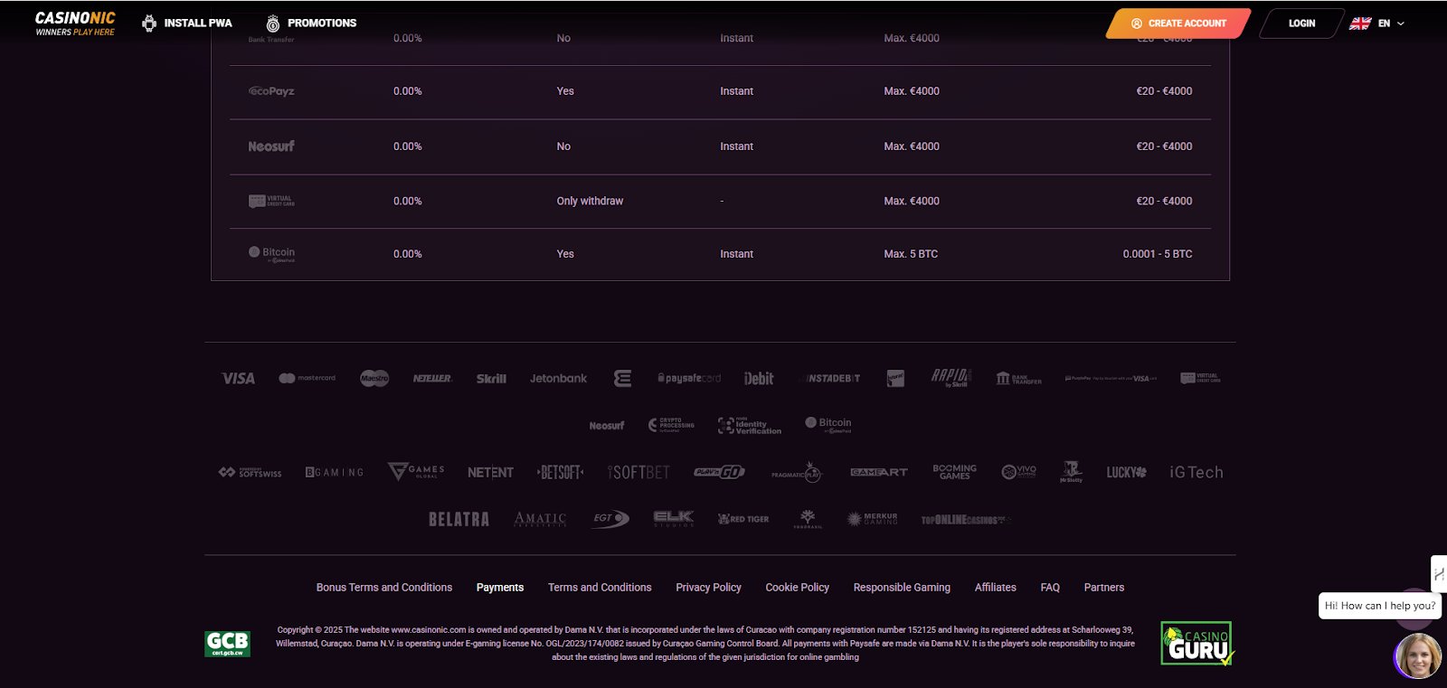The height and width of the screenshot is (688, 1447).
Task: Click the ecoPayz logo in the table
Action: tap(271, 91)
